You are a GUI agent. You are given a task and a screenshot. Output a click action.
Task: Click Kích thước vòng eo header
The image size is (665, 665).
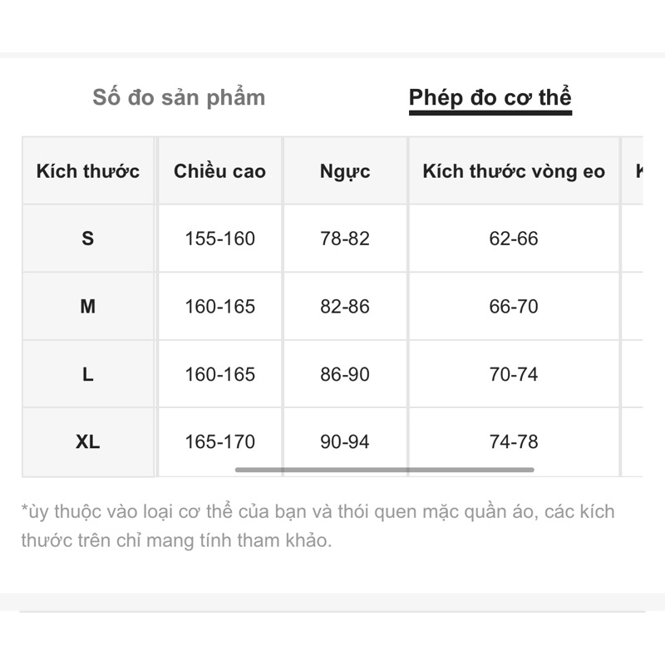pos(514,172)
